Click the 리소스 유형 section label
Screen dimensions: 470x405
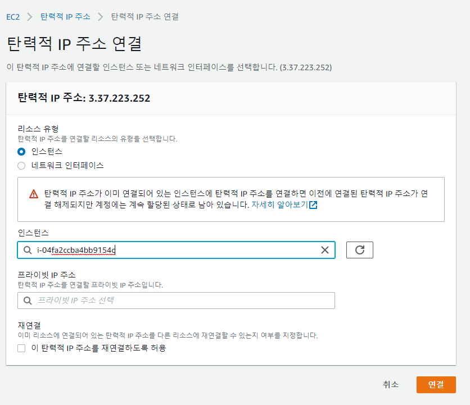pyautogui.click(x=38, y=129)
